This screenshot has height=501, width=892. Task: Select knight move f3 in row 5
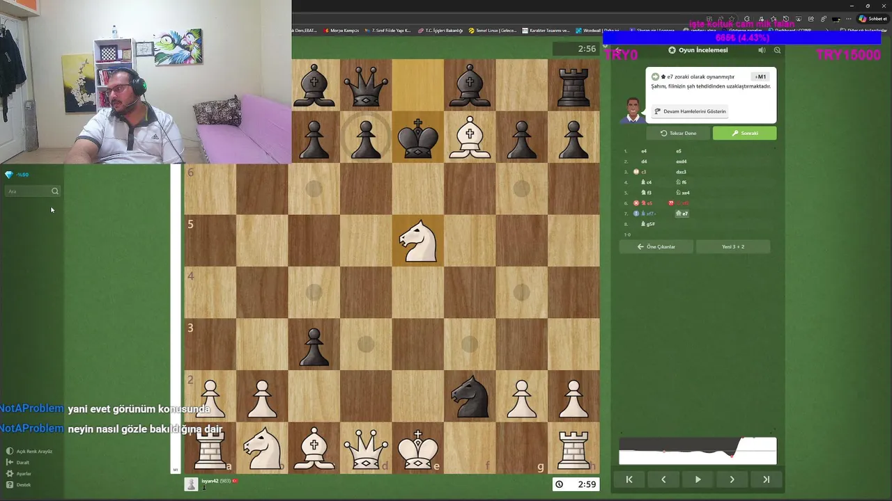coord(647,193)
